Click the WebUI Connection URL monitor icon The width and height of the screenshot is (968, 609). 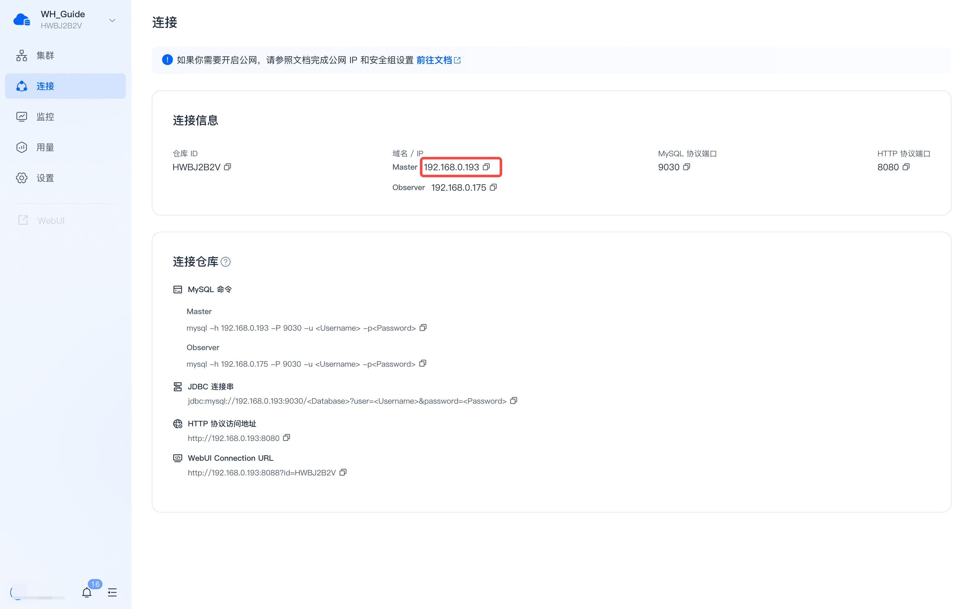tap(178, 458)
